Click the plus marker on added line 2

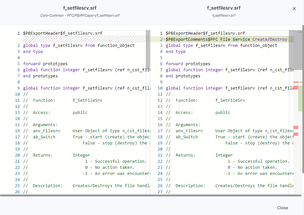click(164, 39)
